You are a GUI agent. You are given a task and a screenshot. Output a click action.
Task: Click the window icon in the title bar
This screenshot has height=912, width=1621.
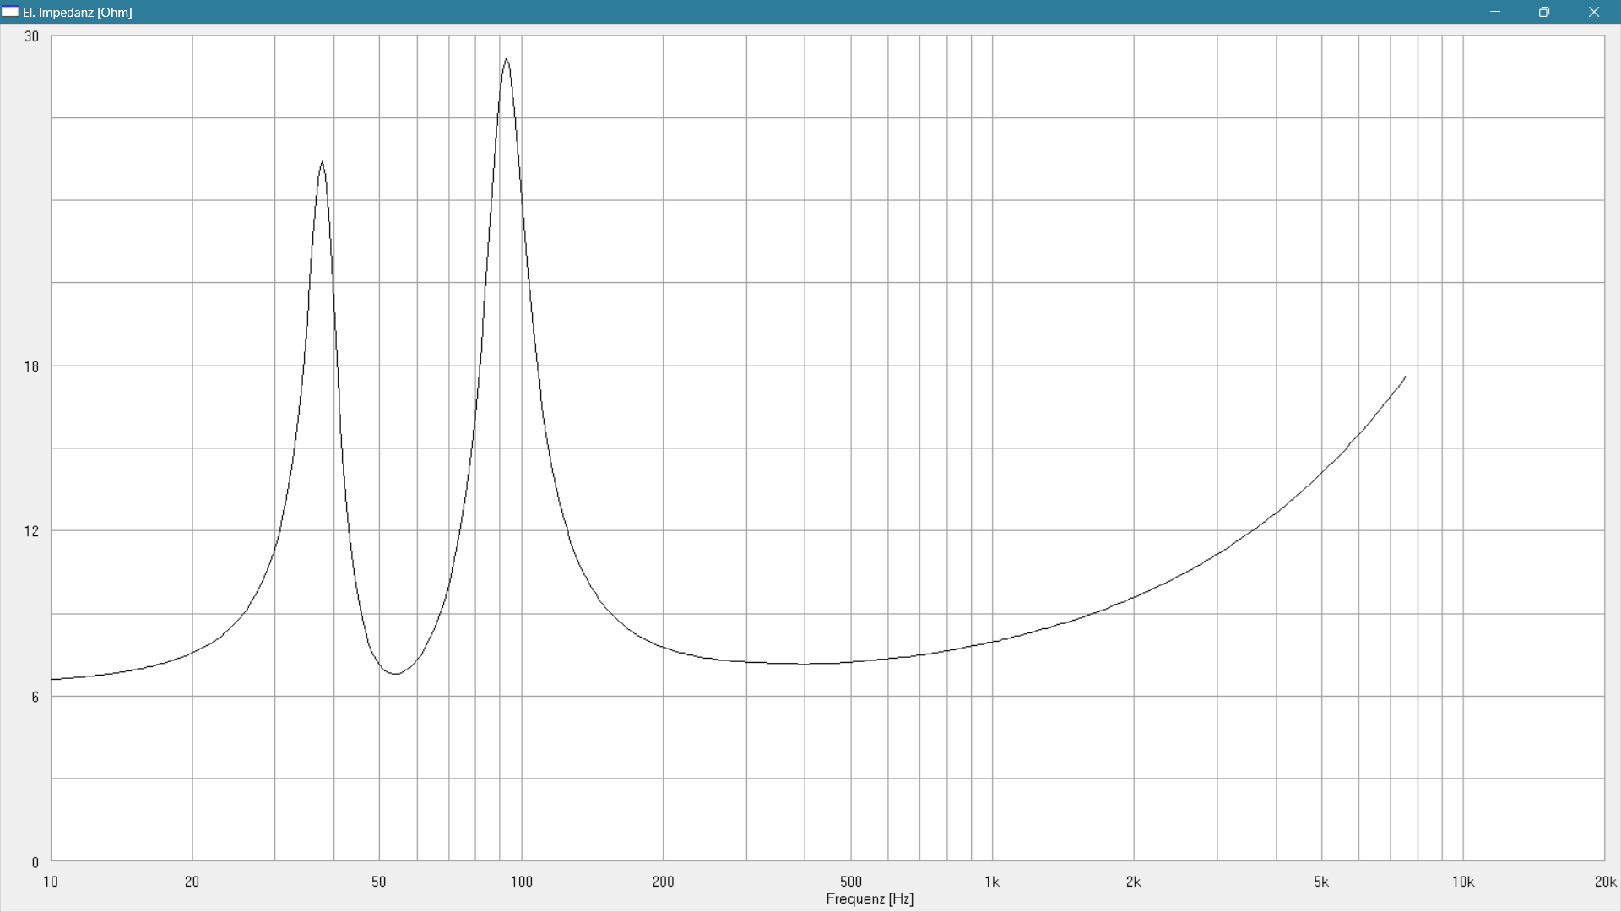tap(10, 12)
